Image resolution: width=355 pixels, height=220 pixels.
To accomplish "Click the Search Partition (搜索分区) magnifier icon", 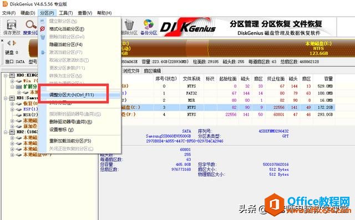I will pos(31,24).
